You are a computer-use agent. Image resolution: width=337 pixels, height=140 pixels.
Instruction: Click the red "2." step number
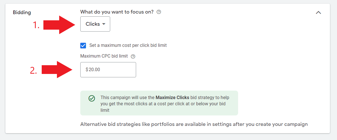point(34,71)
